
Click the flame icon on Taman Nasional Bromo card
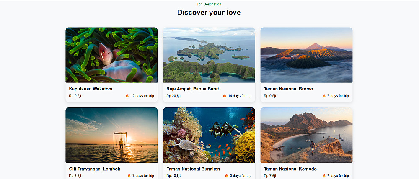[324, 96]
